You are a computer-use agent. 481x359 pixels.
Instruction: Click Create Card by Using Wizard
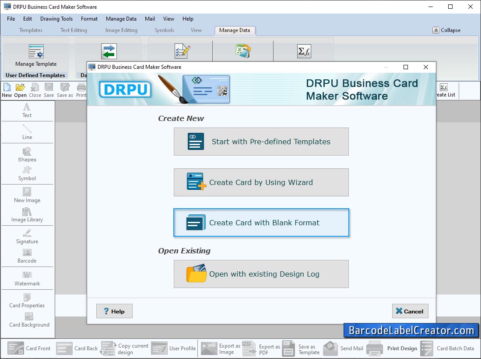(x=261, y=182)
